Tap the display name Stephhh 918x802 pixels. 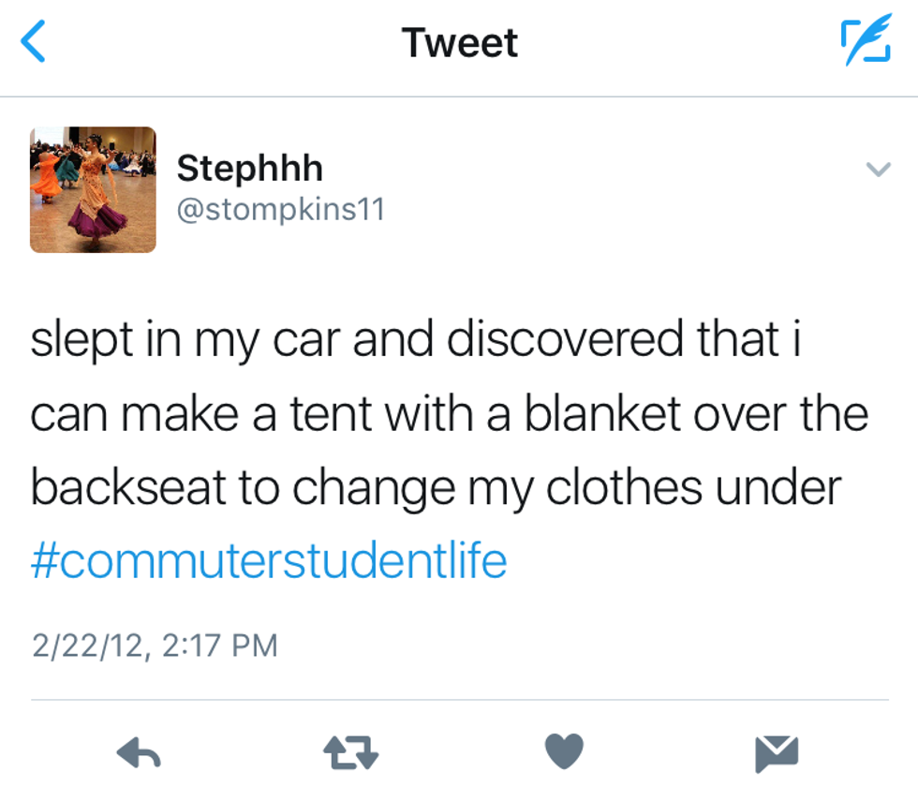[x=249, y=169]
